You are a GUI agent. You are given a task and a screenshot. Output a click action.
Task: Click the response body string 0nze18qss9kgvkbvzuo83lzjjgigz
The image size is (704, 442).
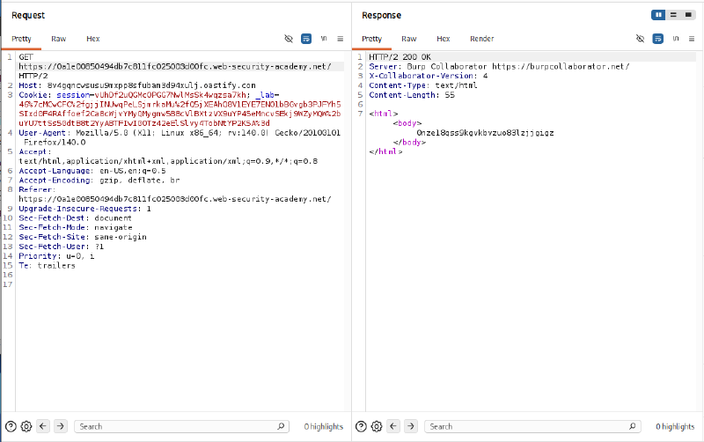pyautogui.click(x=485, y=133)
